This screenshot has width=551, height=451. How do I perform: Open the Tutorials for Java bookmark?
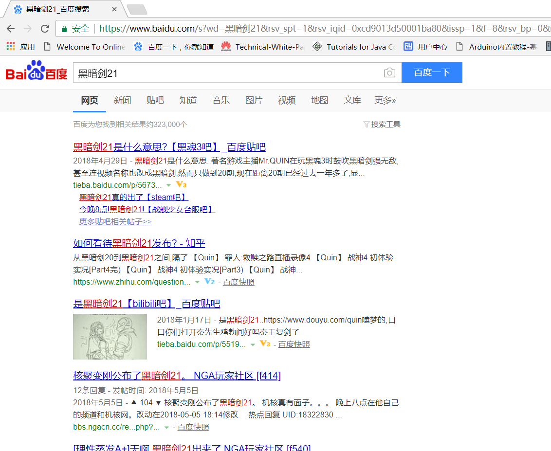tap(354, 47)
